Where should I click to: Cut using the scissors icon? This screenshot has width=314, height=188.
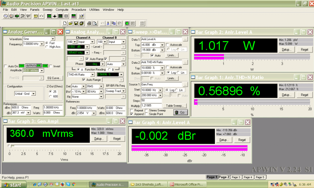click(x=108, y=23)
